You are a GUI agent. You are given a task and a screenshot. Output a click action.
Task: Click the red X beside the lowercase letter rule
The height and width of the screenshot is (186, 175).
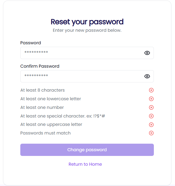click(151, 99)
